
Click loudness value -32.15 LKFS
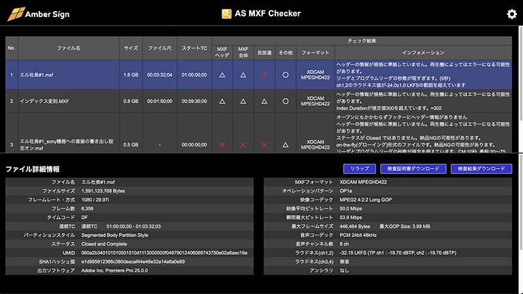353,253
